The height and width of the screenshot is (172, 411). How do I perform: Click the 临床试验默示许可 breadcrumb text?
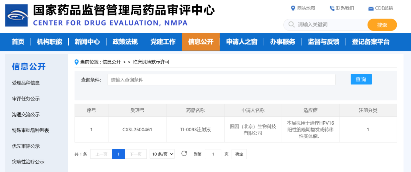[x=151, y=62]
